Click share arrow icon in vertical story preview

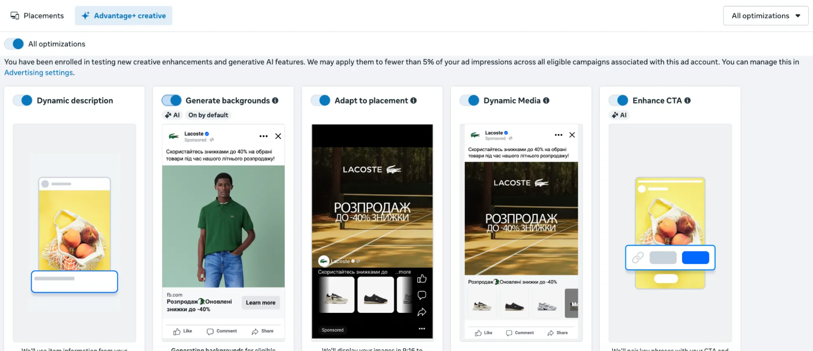(x=422, y=312)
